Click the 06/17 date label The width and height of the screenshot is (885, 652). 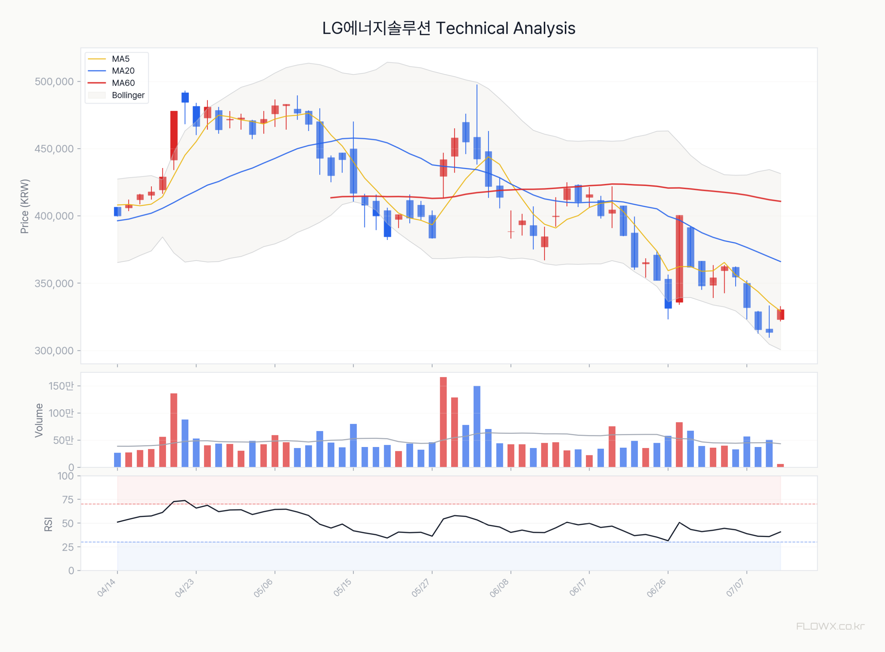(x=578, y=588)
